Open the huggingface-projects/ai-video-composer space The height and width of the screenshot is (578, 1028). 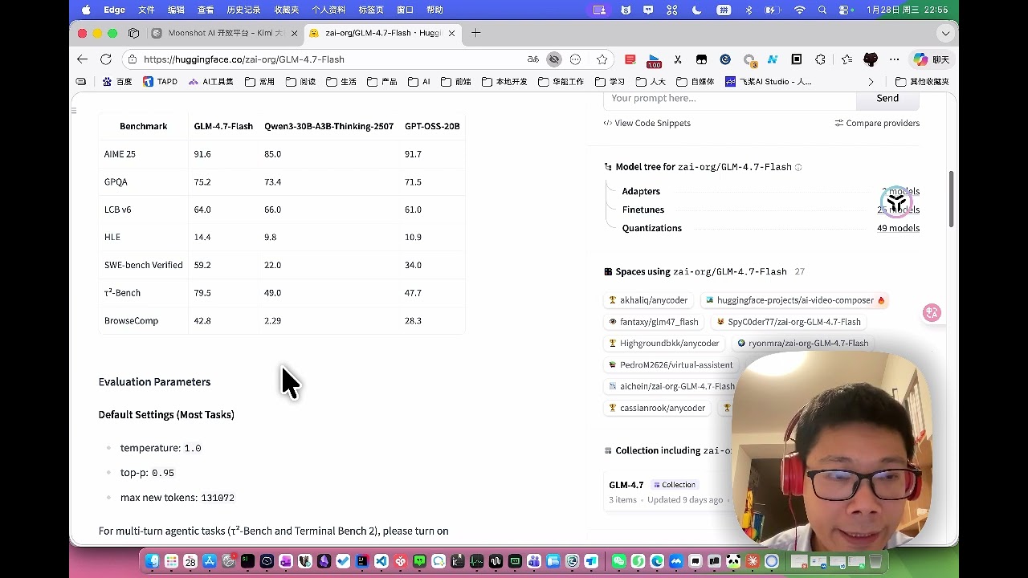point(795,300)
